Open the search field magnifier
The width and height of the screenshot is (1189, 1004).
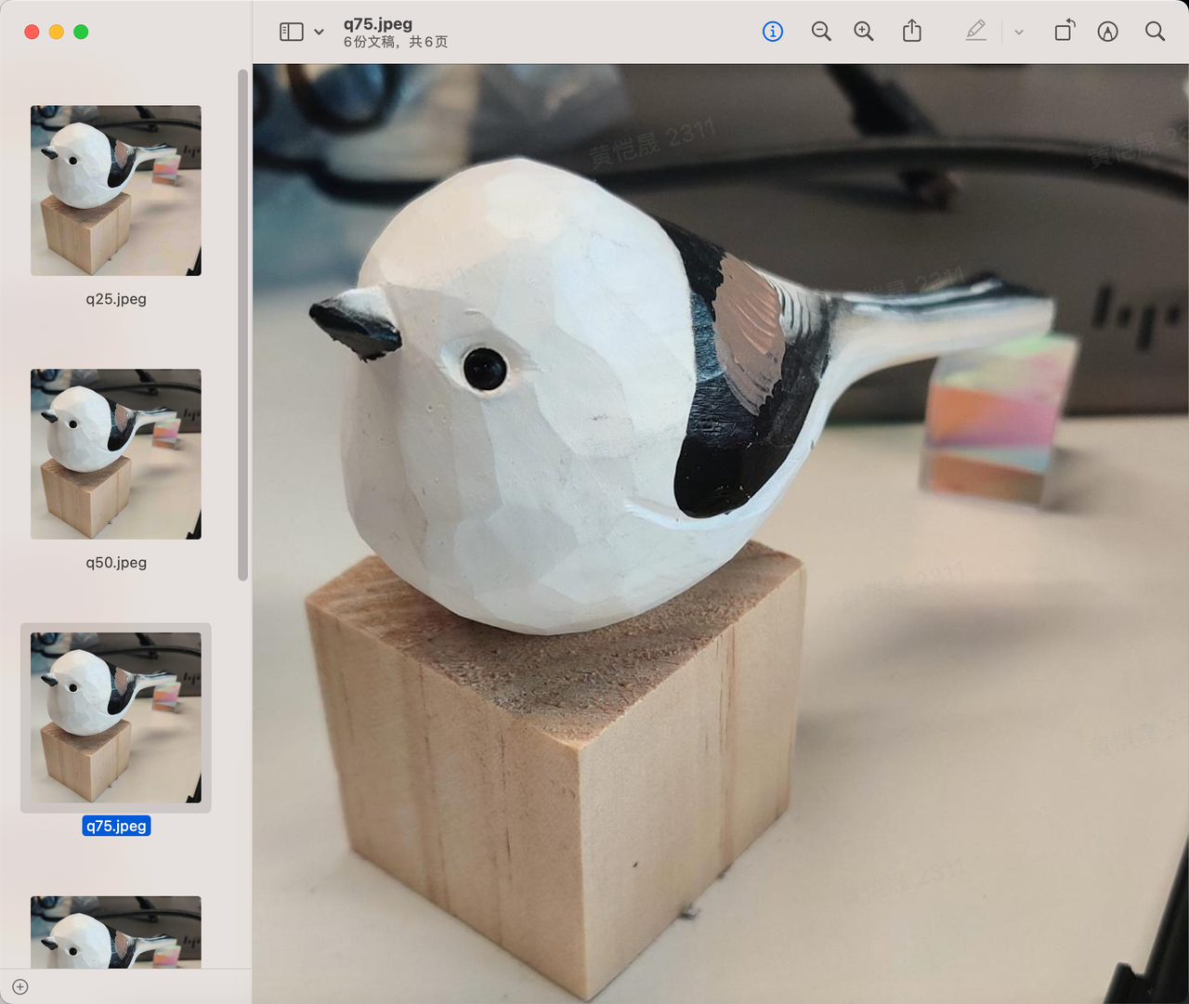tap(1155, 32)
